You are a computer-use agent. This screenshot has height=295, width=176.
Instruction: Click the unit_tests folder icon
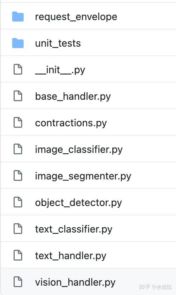pyautogui.click(x=18, y=43)
